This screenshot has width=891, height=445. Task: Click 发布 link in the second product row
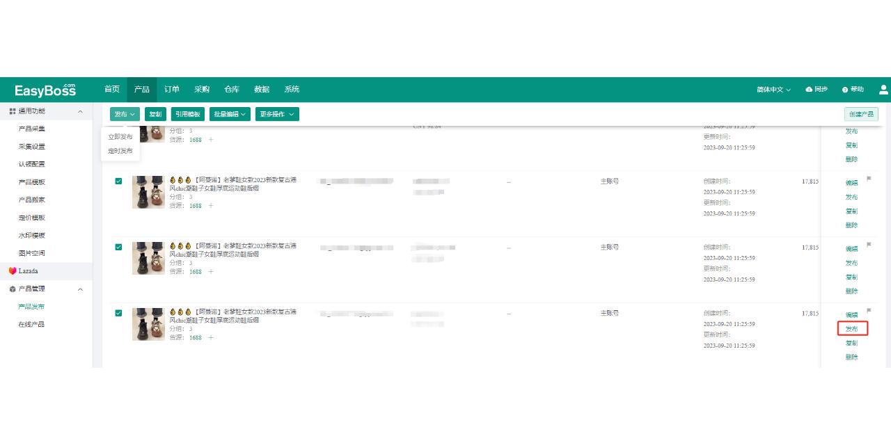[x=851, y=197]
